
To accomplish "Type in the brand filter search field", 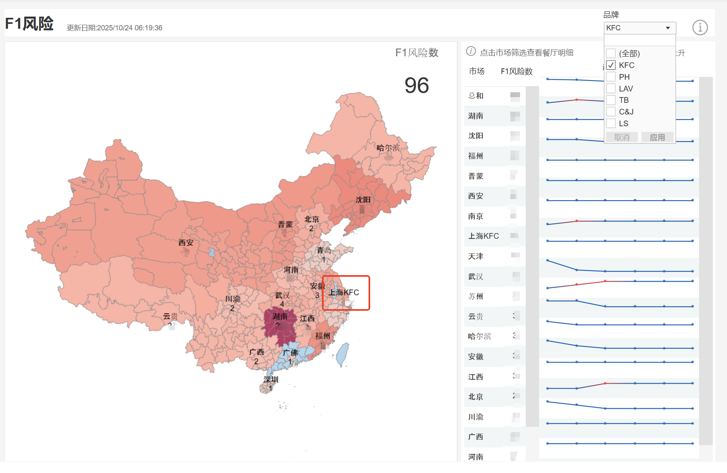I will click(x=640, y=40).
